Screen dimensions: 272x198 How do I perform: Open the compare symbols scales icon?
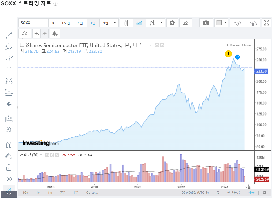[25, 33]
